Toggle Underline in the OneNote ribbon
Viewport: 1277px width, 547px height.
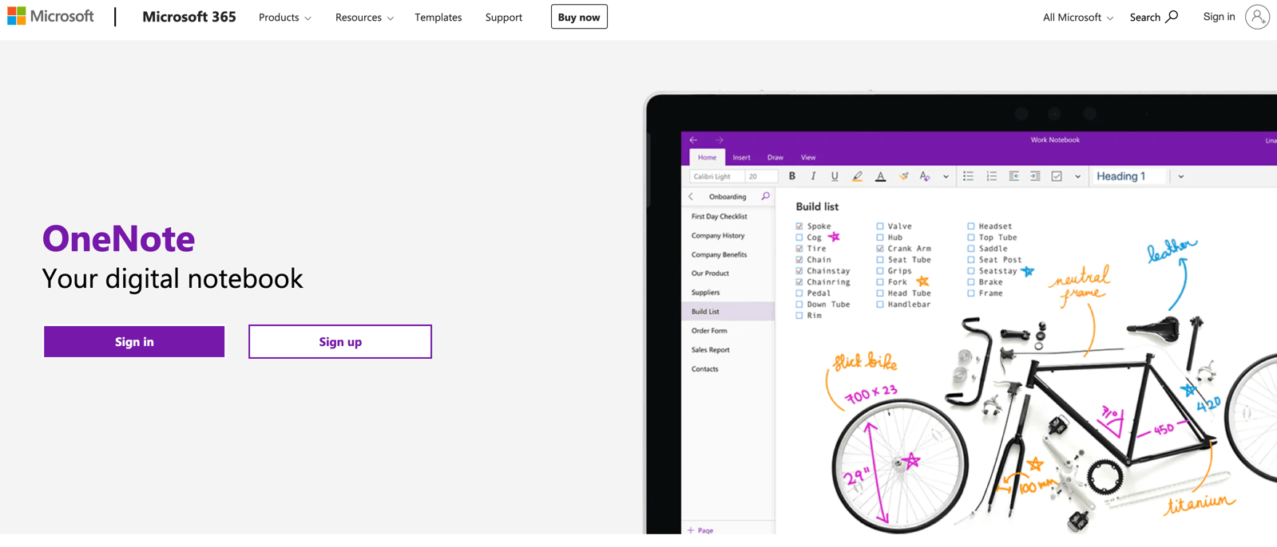835,176
